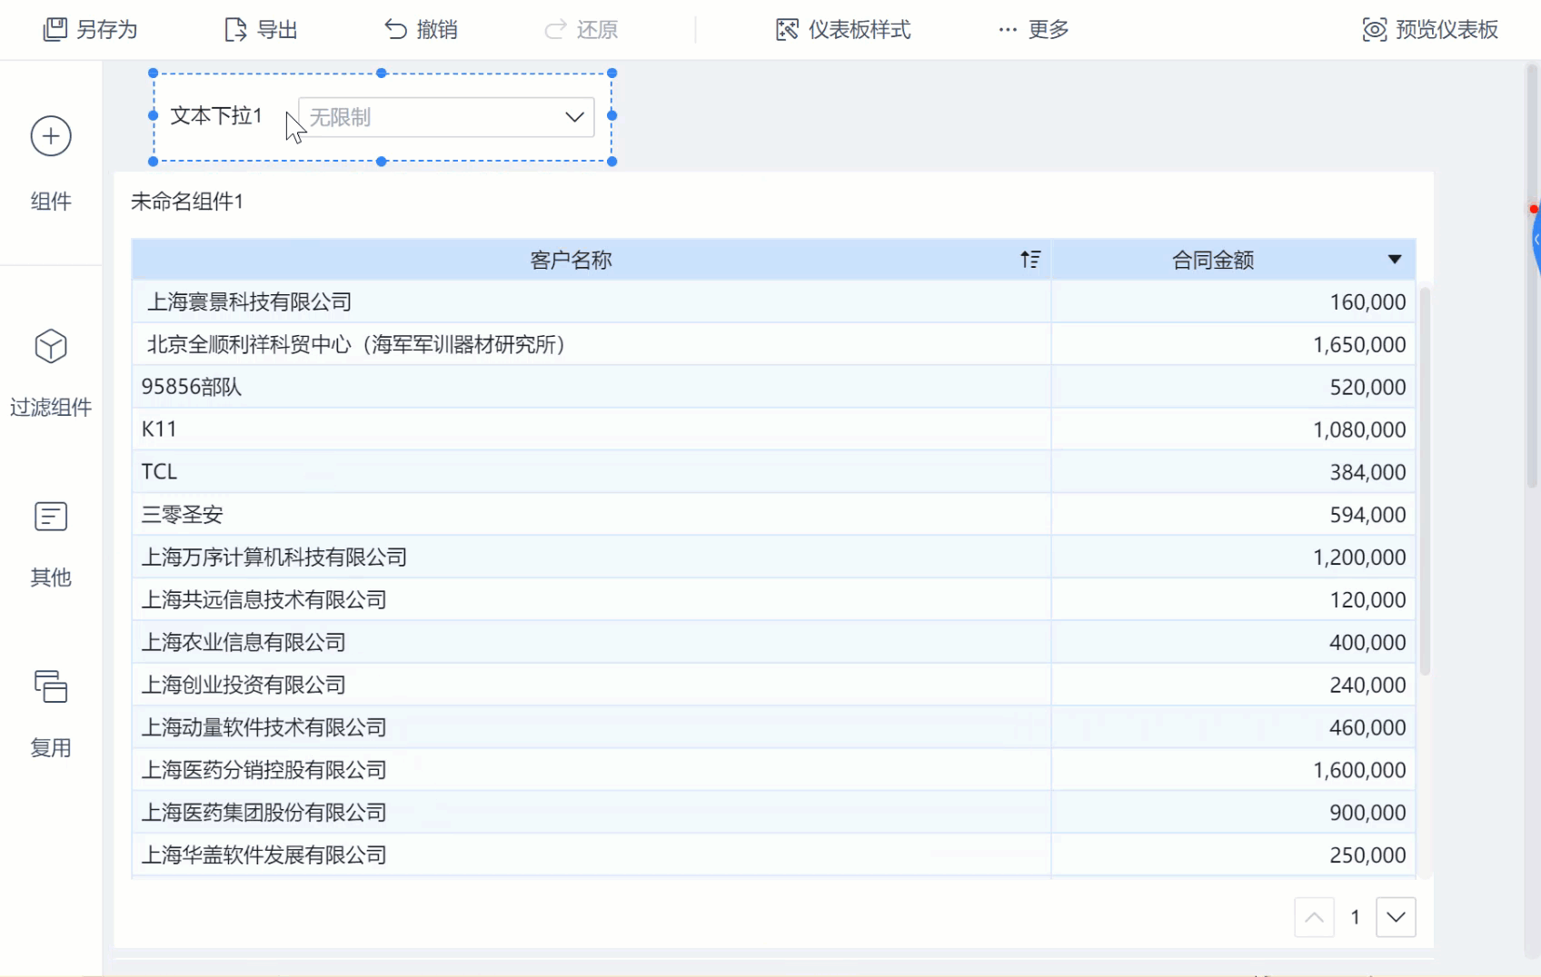Click the amount value 1,600,000
Image resolution: width=1541 pixels, height=977 pixels.
point(1359,770)
